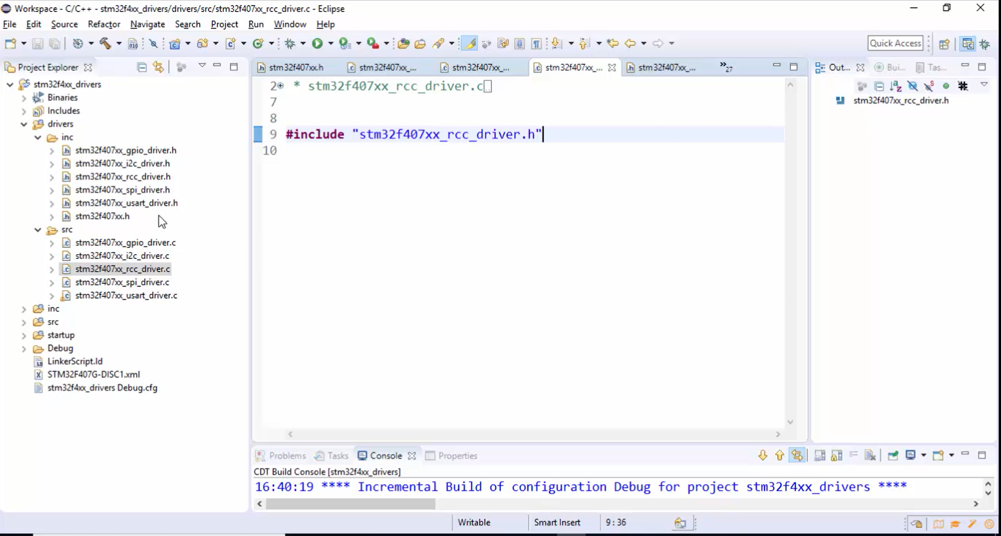Click Sort alphabetically in Outline view
The width and height of the screenshot is (1001, 536).
pos(896,86)
